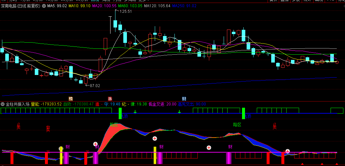Click the 财 label right of the second yellow bar

(x=161, y=147)
